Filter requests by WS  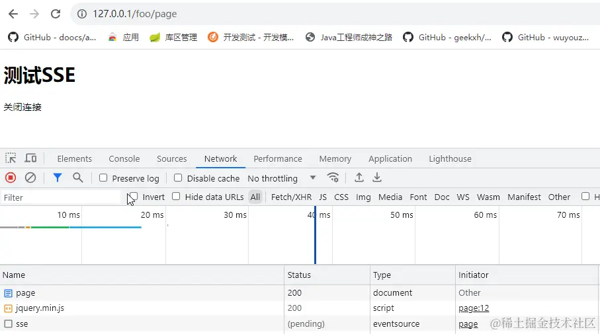pos(463,197)
